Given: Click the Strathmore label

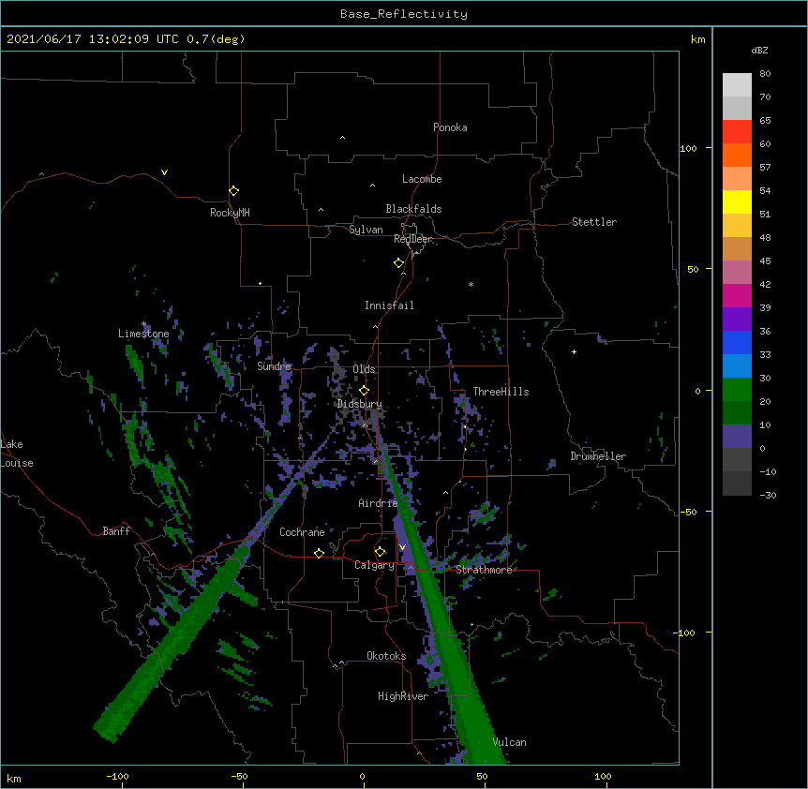Looking at the screenshot, I should point(484,570).
